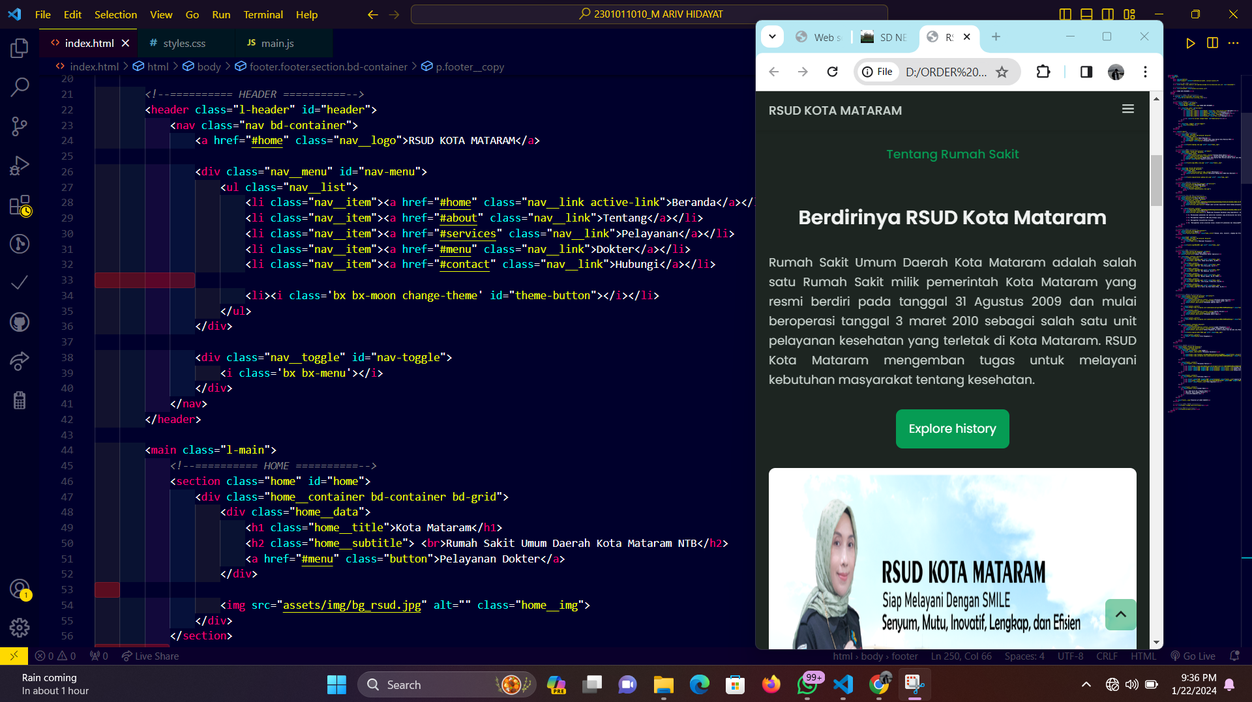The height and width of the screenshot is (702, 1252).
Task: Switch to the styles.css tab
Action: 184,43
